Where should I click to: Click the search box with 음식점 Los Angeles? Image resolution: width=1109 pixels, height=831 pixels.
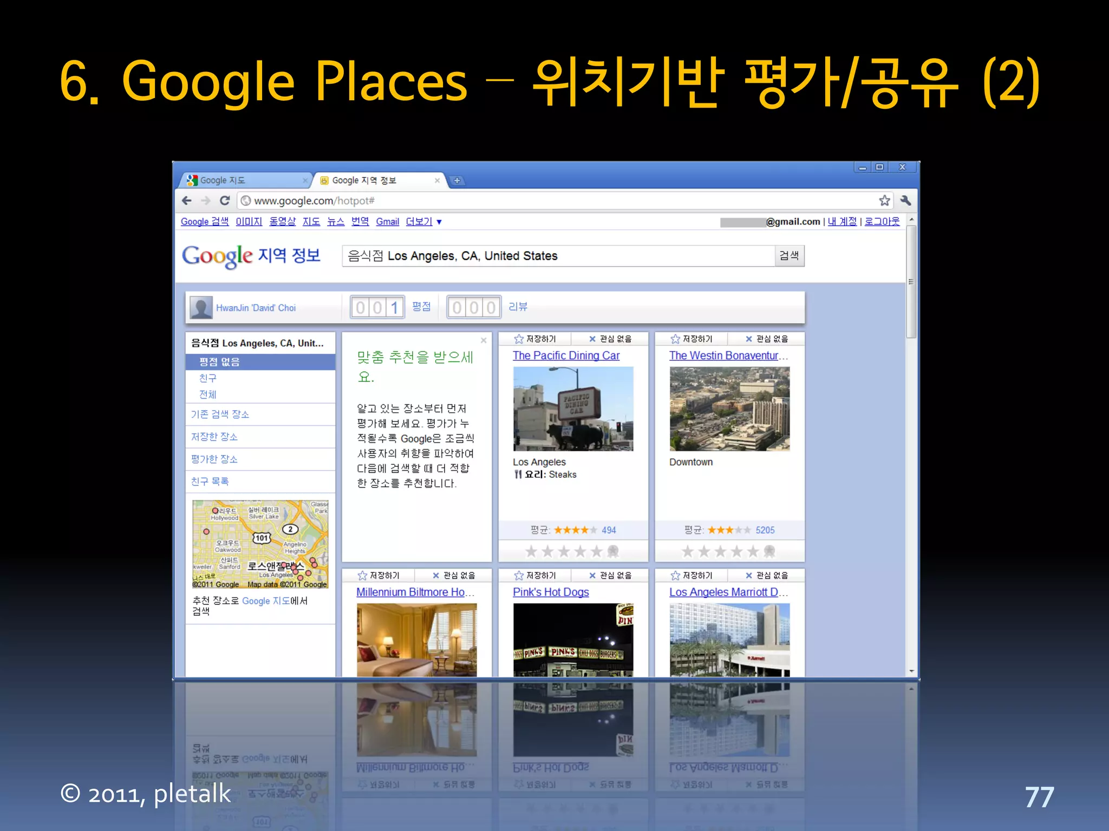558,256
